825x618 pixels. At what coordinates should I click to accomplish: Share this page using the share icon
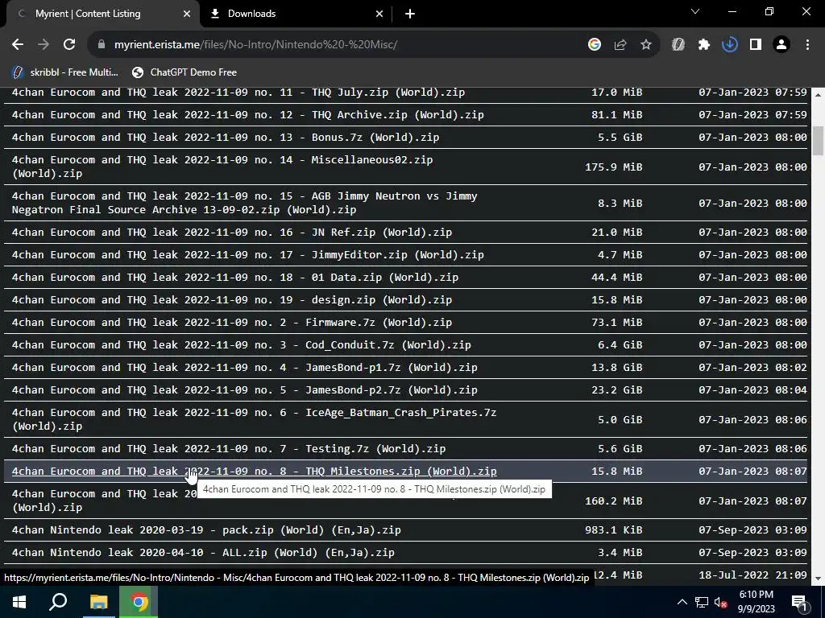pyautogui.click(x=620, y=45)
